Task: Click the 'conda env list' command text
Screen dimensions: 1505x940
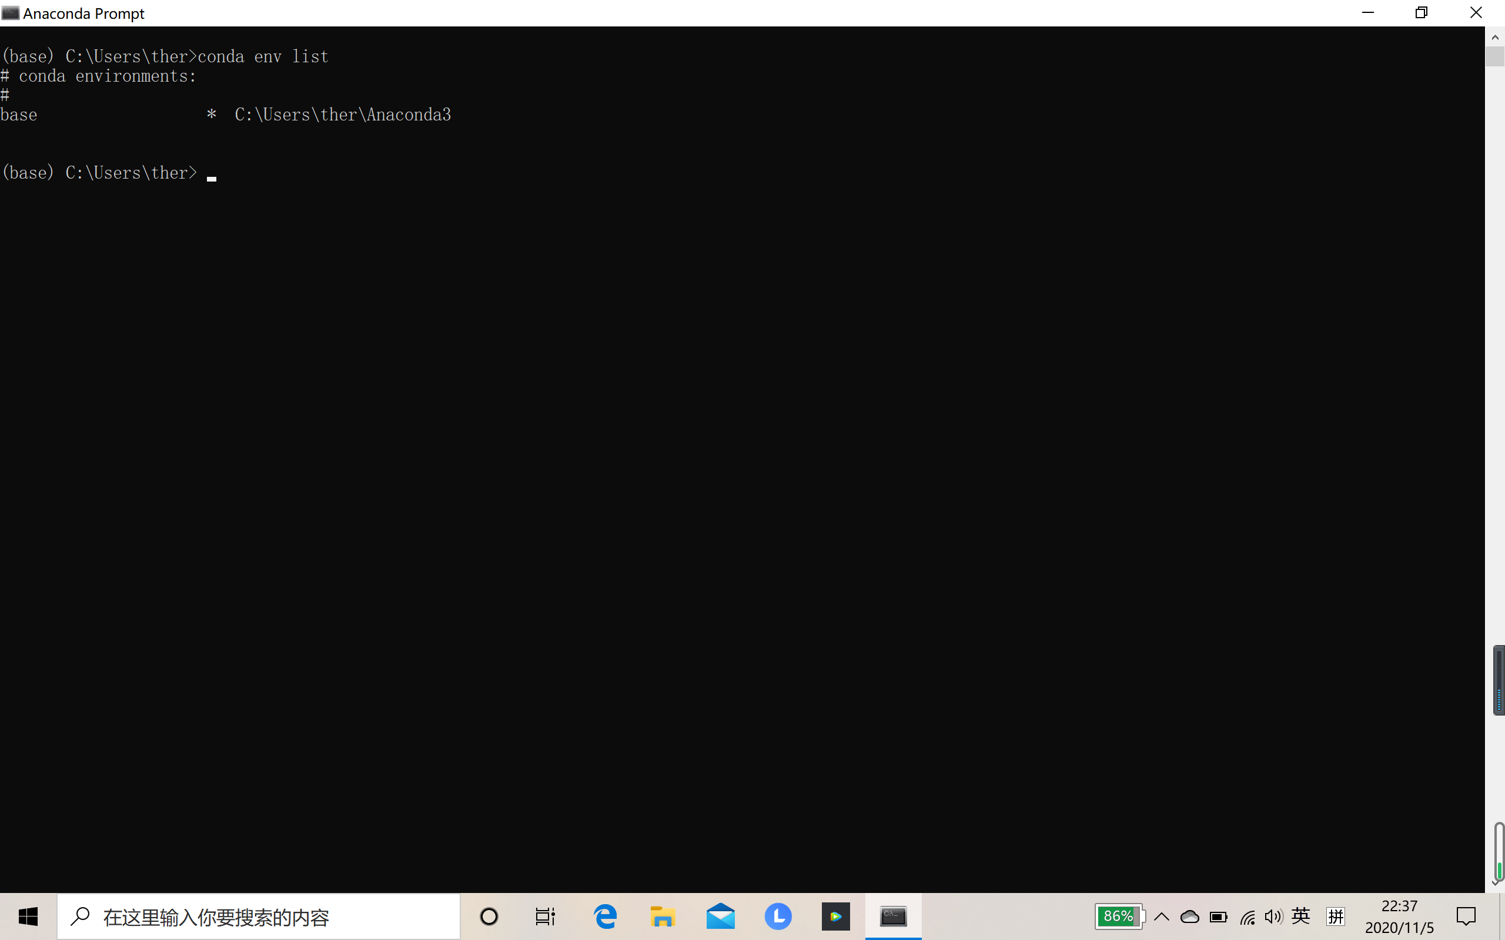Action: [263, 56]
